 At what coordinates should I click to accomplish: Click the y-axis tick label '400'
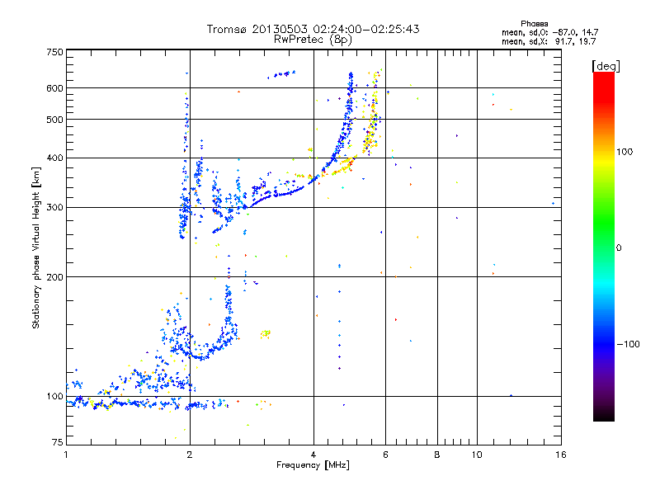tap(54, 158)
